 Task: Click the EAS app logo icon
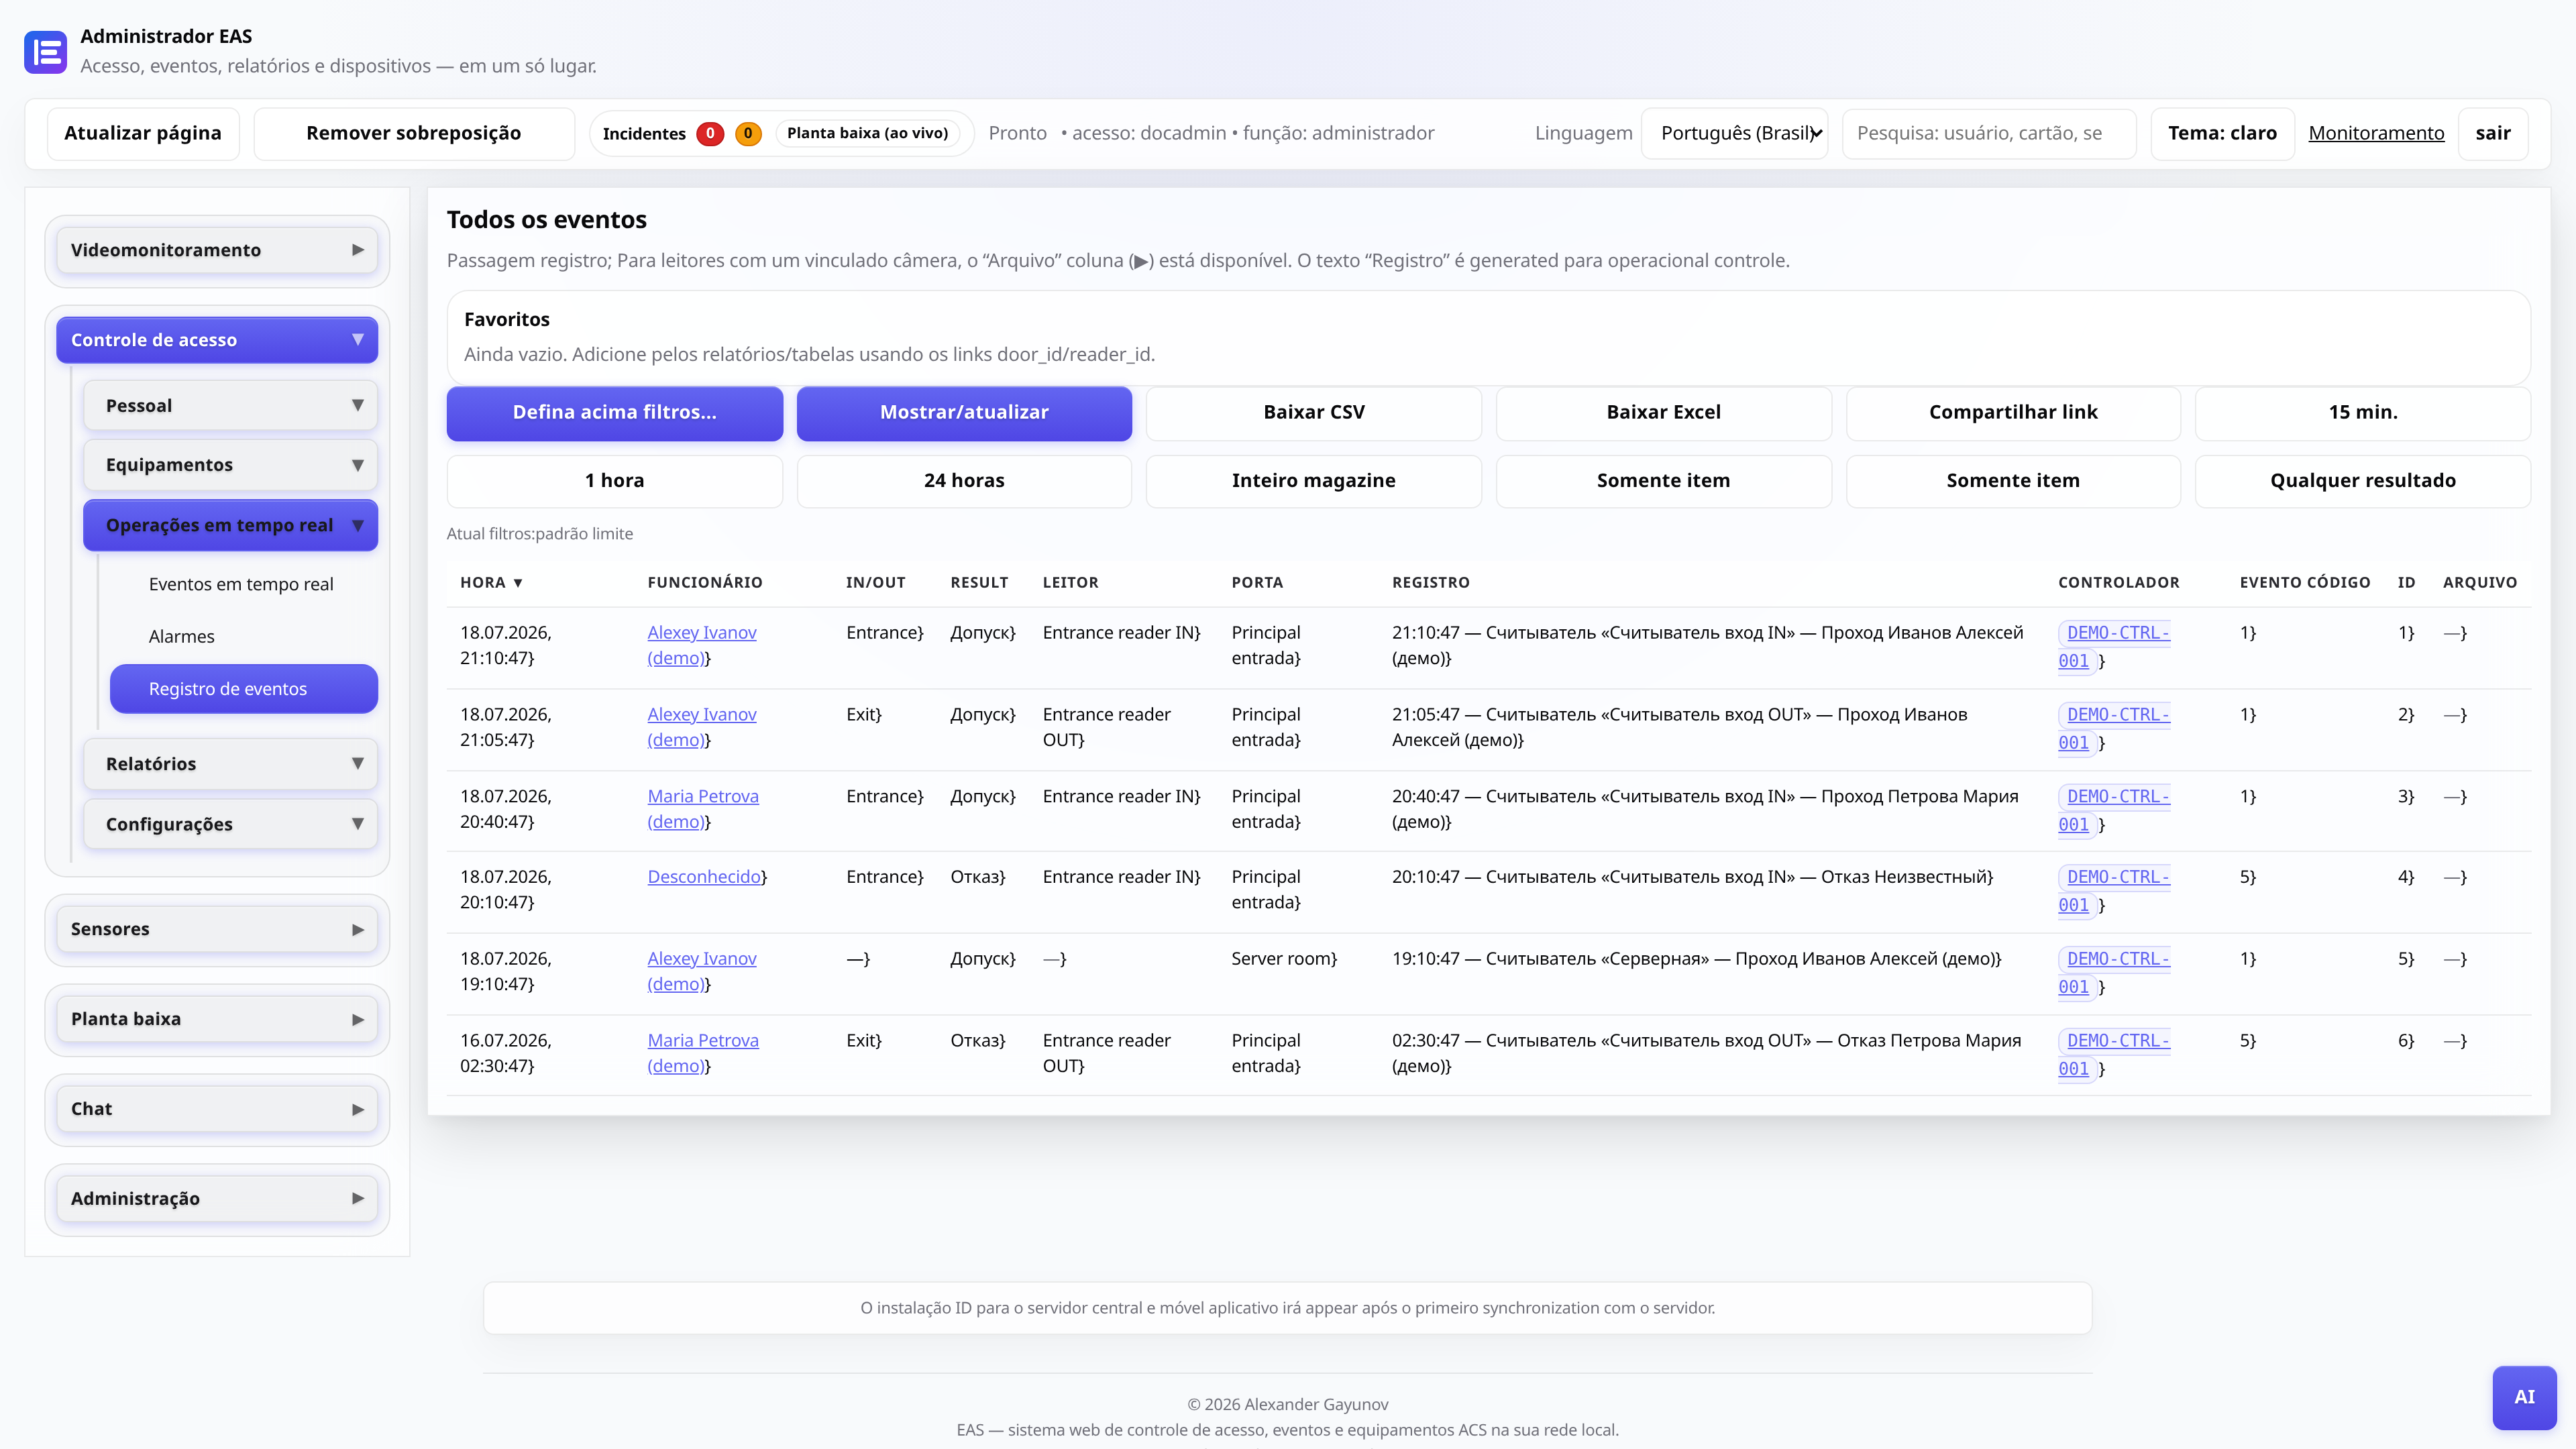[46, 52]
